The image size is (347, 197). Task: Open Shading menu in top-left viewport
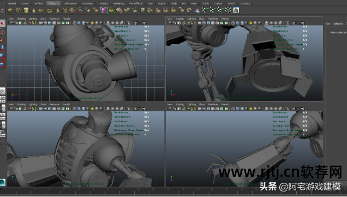(x=21, y=19)
